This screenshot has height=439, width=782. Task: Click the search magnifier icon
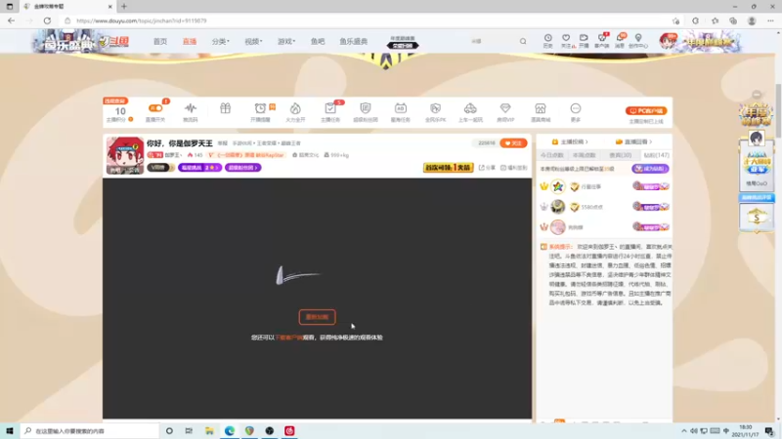click(x=523, y=41)
